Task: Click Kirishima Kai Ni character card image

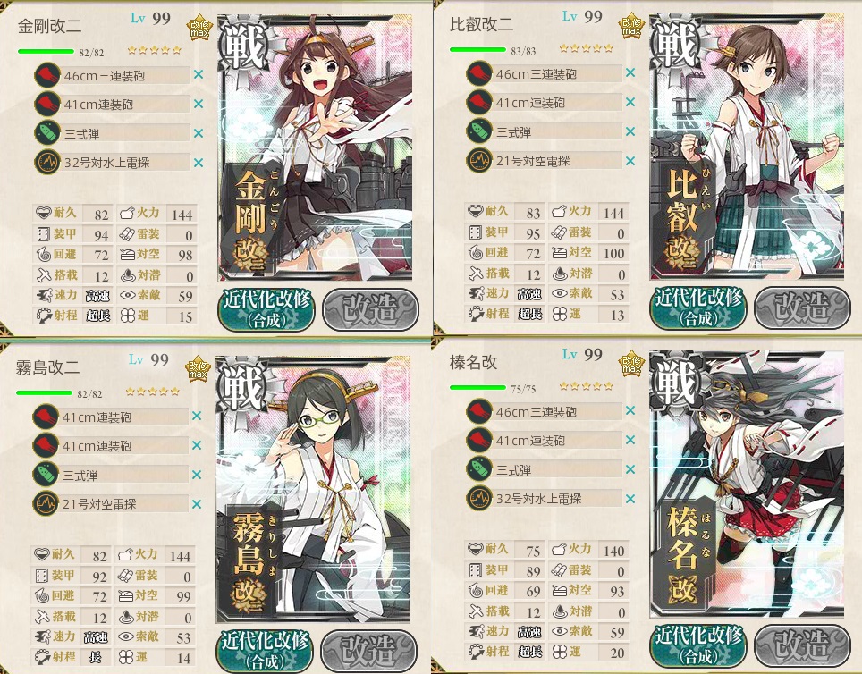Action: pyautogui.click(x=313, y=488)
